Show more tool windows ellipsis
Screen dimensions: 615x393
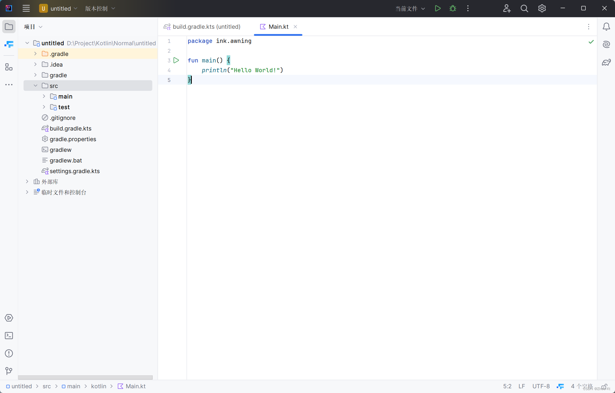tap(9, 85)
